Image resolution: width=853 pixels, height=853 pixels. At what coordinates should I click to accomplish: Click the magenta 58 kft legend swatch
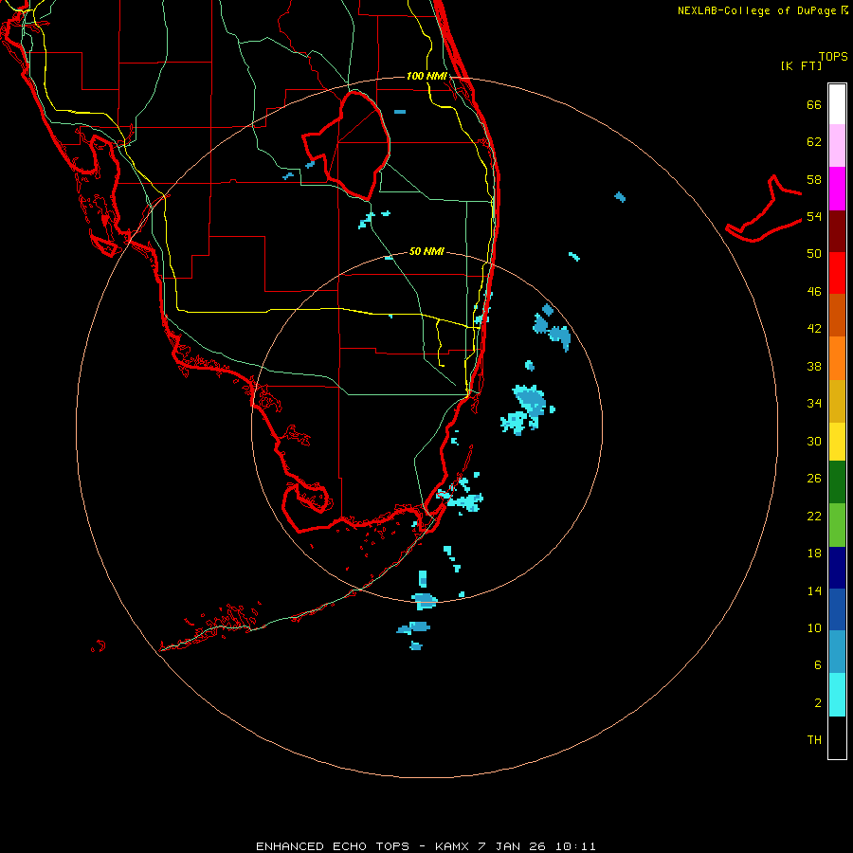point(837,189)
